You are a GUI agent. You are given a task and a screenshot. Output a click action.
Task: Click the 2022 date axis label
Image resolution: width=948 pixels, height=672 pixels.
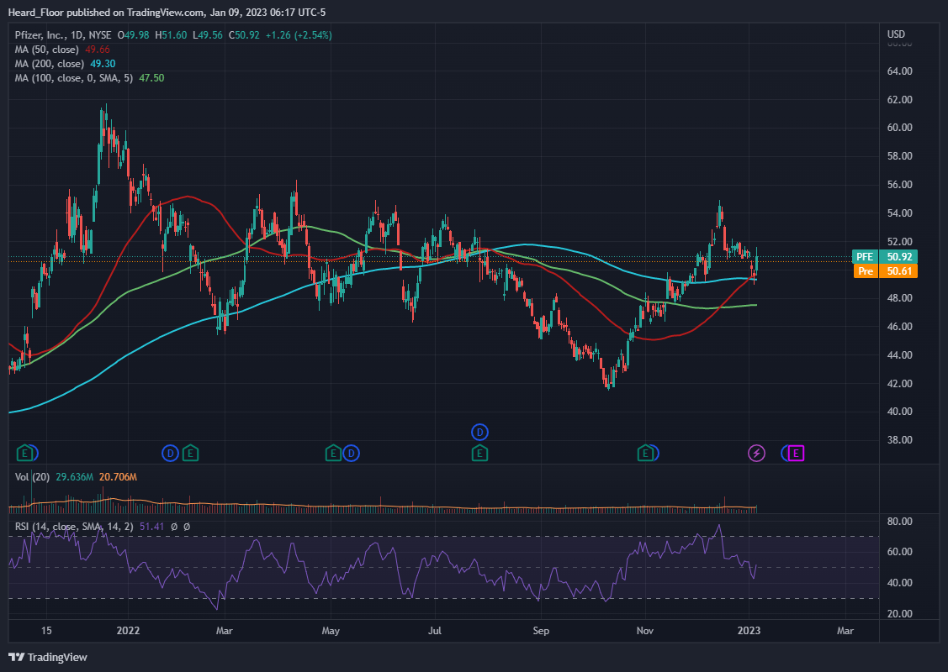pos(128,631)
